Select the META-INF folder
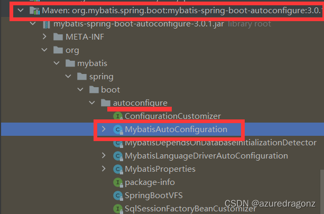 pyautogui.click(x=85, y=37)
